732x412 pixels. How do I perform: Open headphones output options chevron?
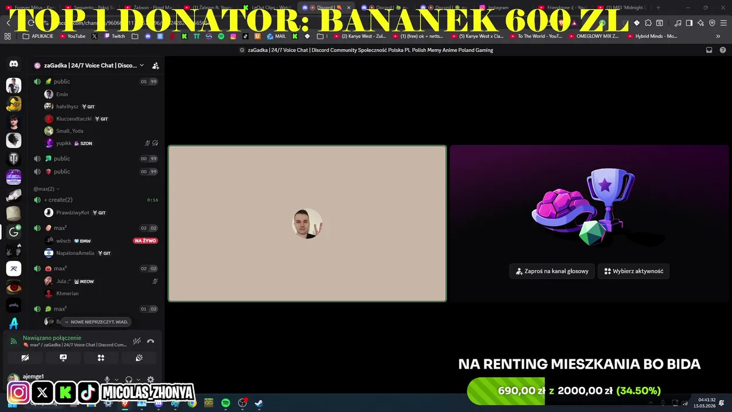138,379
